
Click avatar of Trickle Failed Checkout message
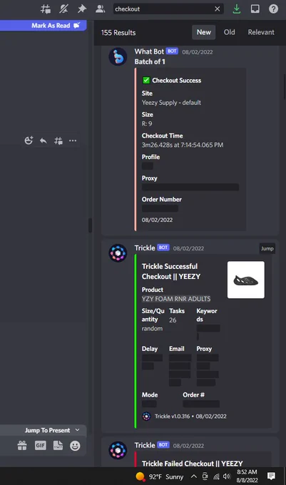[118, 450]
